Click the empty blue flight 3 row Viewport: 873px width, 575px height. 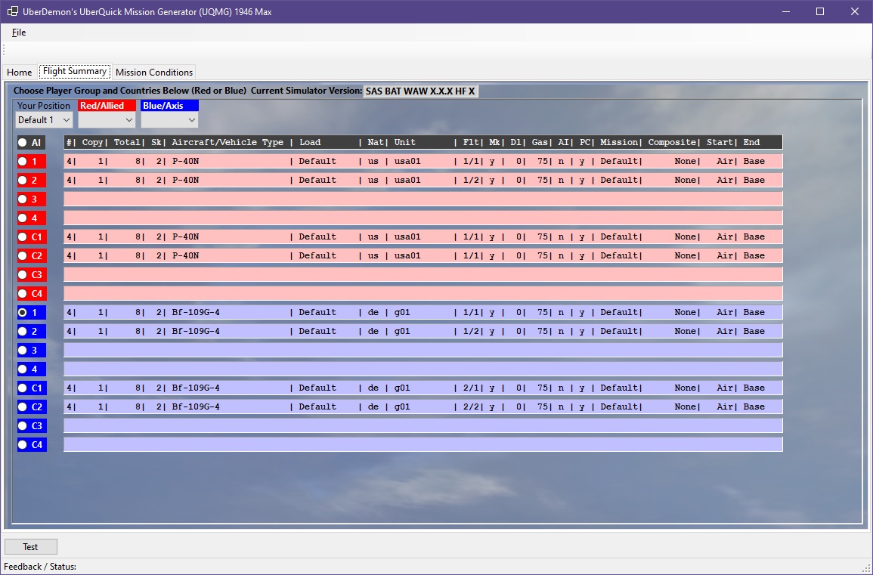(423, 351)
